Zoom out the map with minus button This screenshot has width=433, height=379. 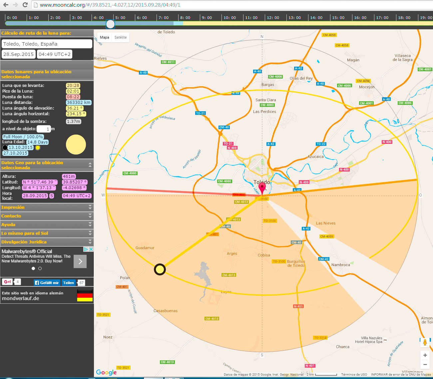425,365
